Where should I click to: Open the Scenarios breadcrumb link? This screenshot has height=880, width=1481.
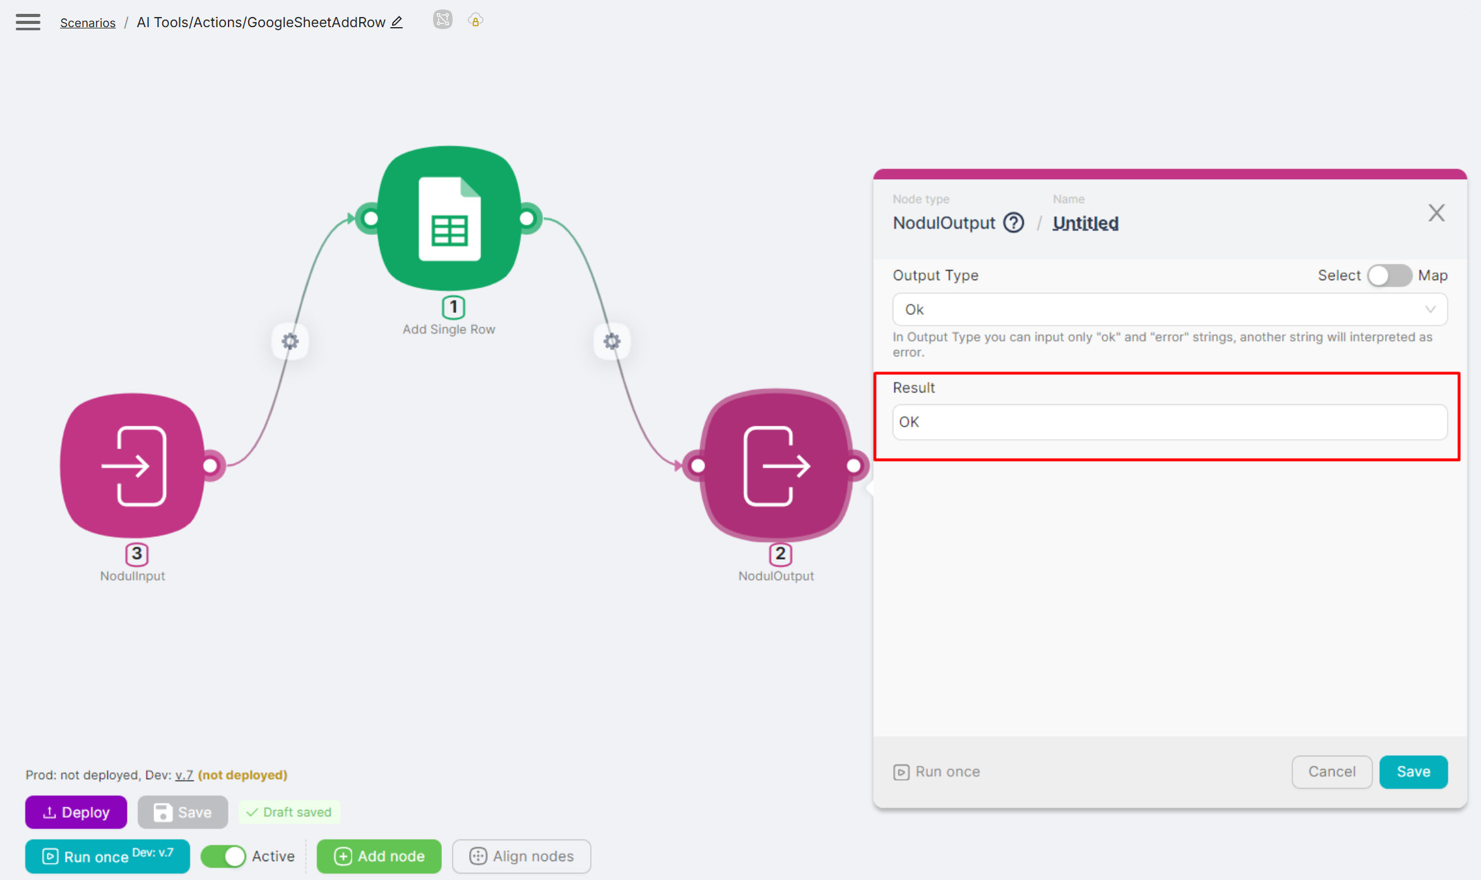88,23
